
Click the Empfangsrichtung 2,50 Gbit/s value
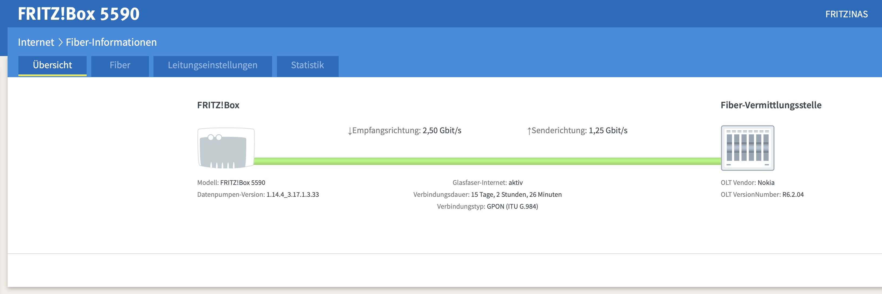[442, 130]
